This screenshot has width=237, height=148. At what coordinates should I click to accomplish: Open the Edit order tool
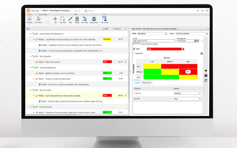pos(84,19)
